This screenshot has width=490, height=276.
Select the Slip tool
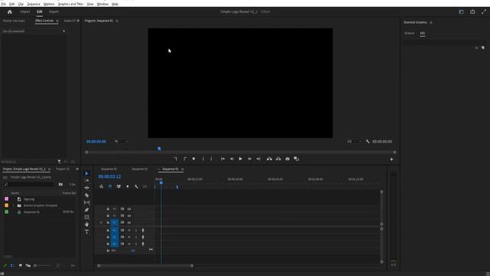pos(87,202)
